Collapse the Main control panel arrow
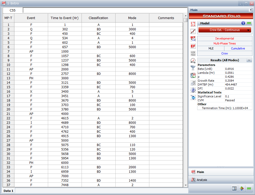The height and width of the screenshot is (195, 255). point(251,10)
